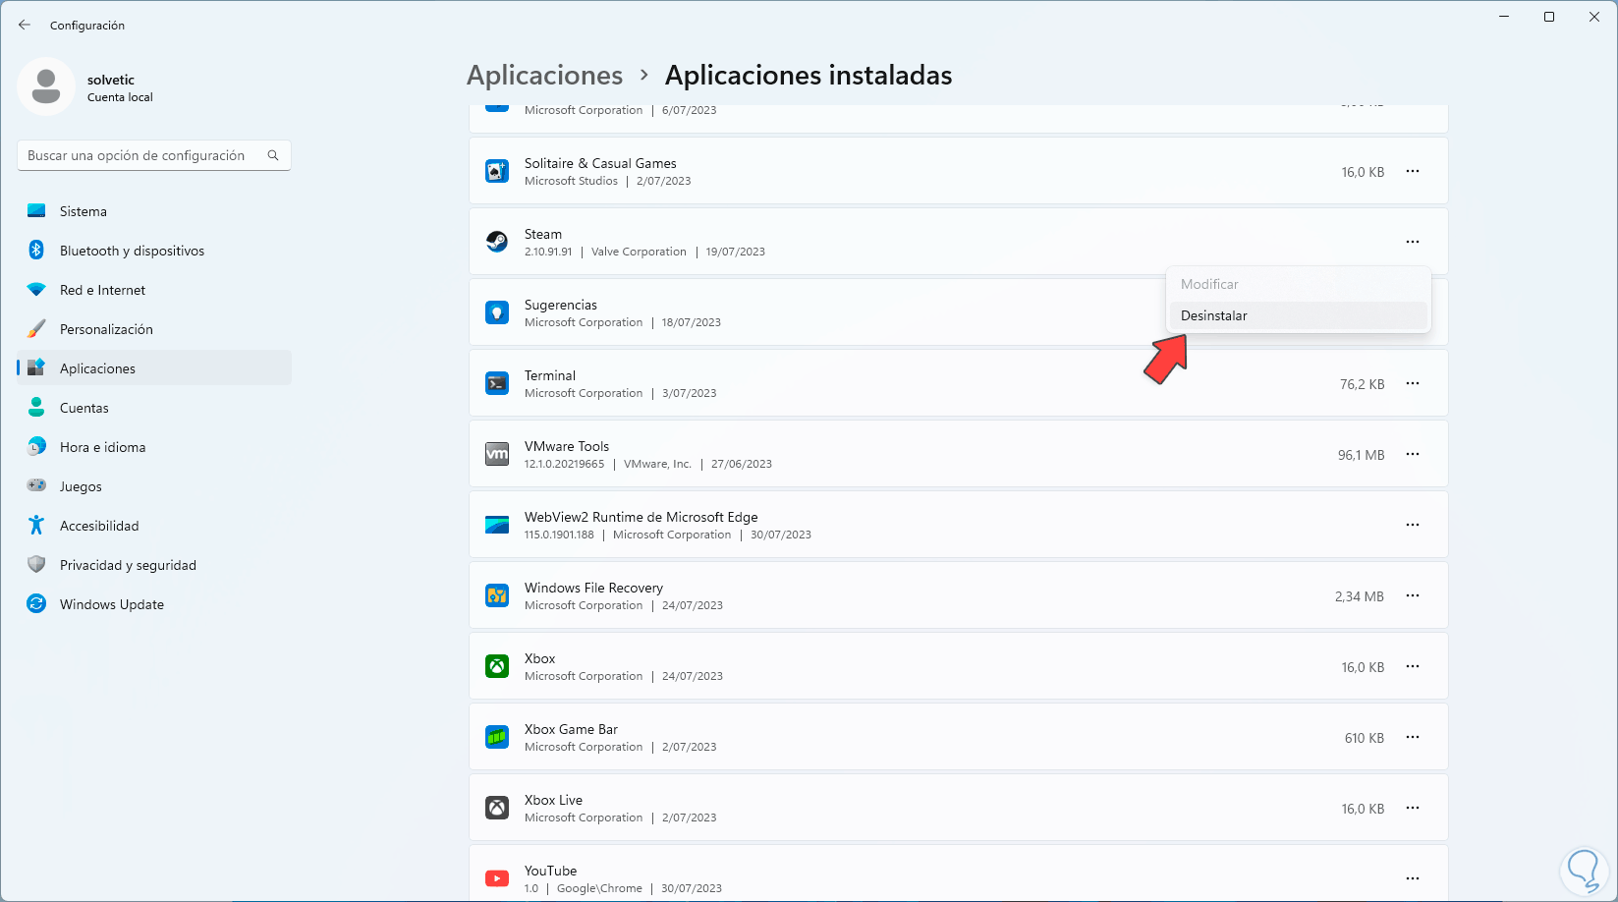Minimize the Configuración window
The width and height of the screenshot is (1618, 902).
(x=1504, y=17)
